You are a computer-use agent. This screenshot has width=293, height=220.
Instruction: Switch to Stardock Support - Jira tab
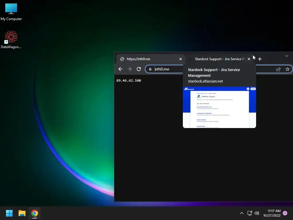tap(219, 59)
